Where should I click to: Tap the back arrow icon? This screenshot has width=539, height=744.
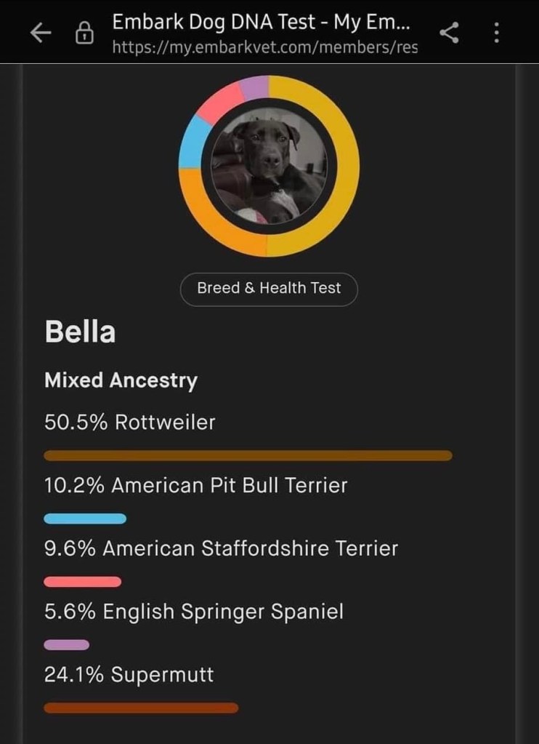(41, 33)
